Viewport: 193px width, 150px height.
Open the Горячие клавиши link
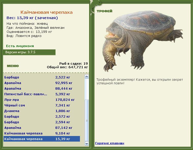point(110,143)
